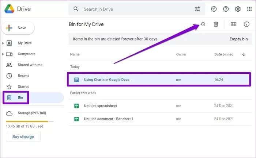Click the colorful plus icon in New
Image resolution: width=256 pixels, height=158 pixels.
pos(9,28)
